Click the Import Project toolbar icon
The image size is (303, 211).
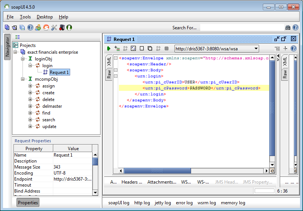(15, 27)
